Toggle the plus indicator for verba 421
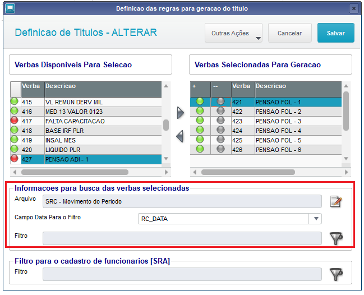Screen dimensions: 364x295 point(200,102)
